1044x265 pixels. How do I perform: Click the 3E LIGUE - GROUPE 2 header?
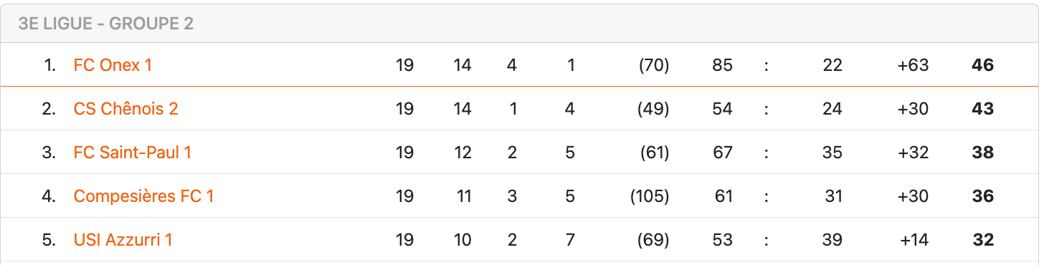pyautogui.click(x=106, y=24)
